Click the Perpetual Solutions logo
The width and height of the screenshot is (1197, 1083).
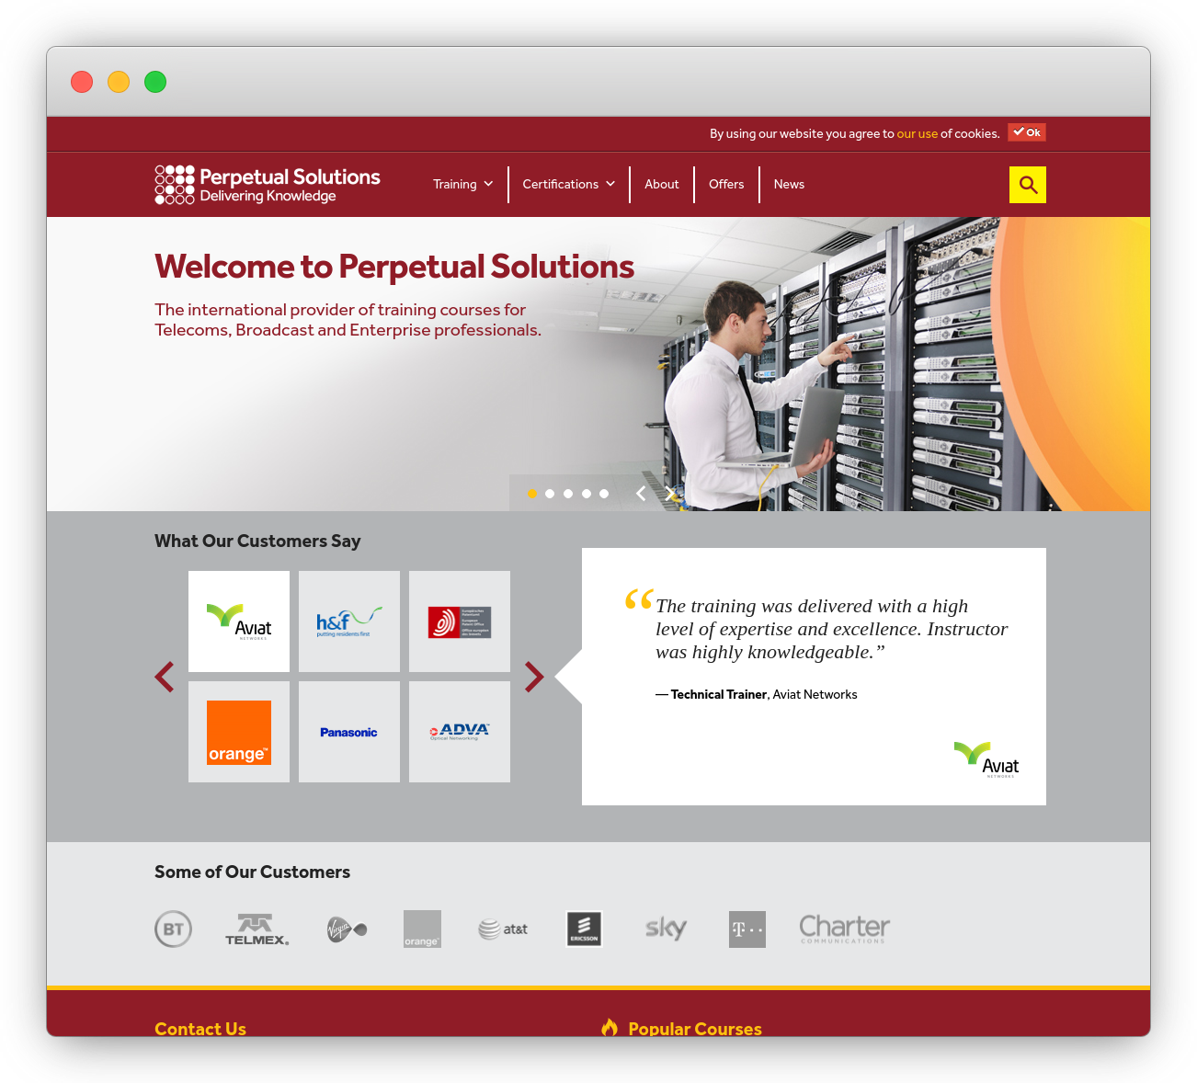268,185
